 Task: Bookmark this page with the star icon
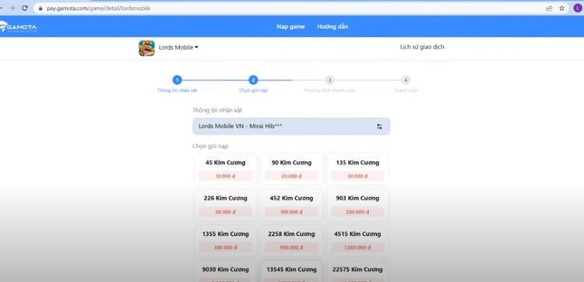(561, 9)
